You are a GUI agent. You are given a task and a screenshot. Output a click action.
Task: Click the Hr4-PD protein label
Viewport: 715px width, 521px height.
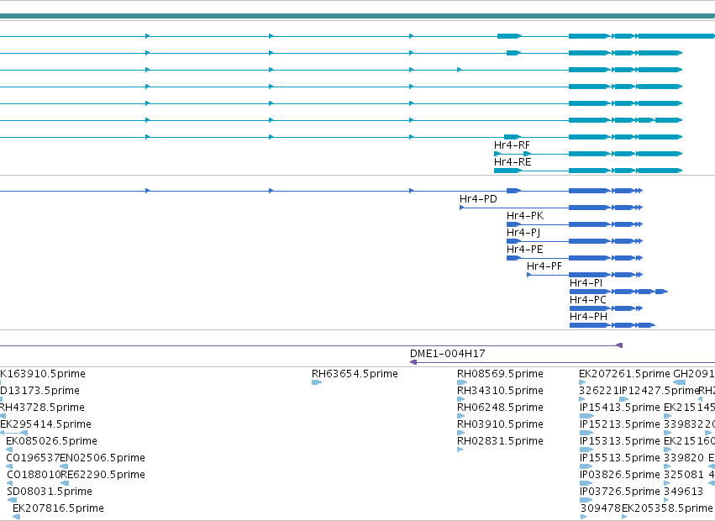click(478, 199)
